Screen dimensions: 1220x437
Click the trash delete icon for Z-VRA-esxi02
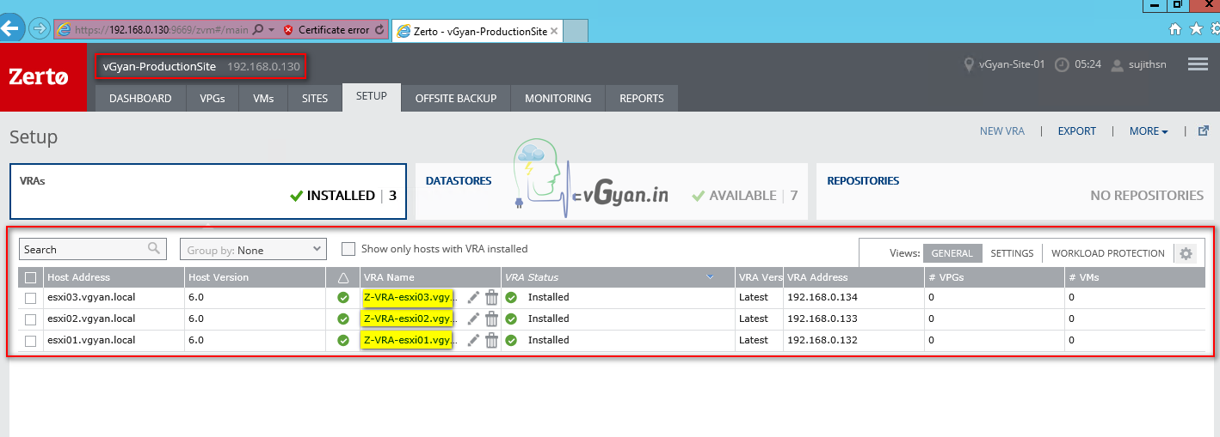pyautogui.click(x=491, y=319)
